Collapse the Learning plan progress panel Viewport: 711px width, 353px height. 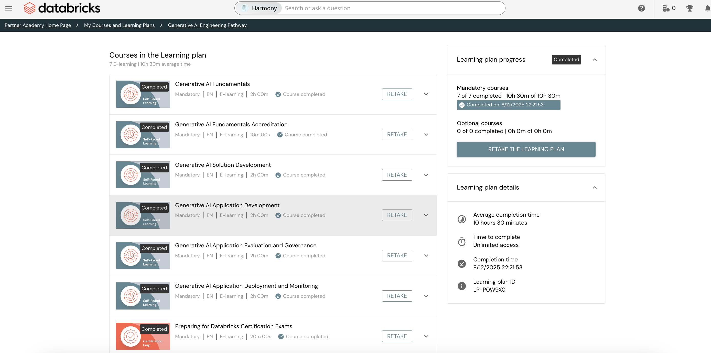pos(595,60)
